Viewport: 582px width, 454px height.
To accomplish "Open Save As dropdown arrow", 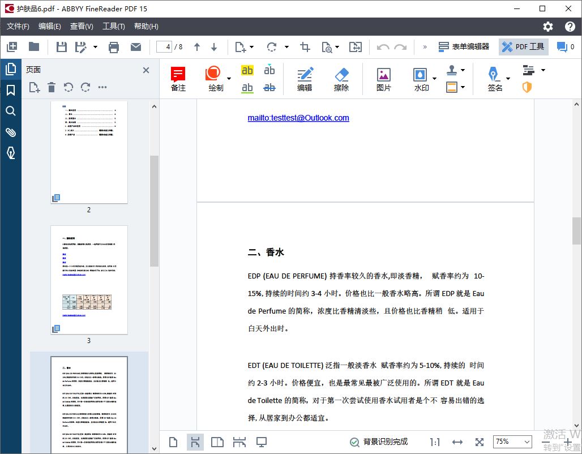I will [95, 47].
